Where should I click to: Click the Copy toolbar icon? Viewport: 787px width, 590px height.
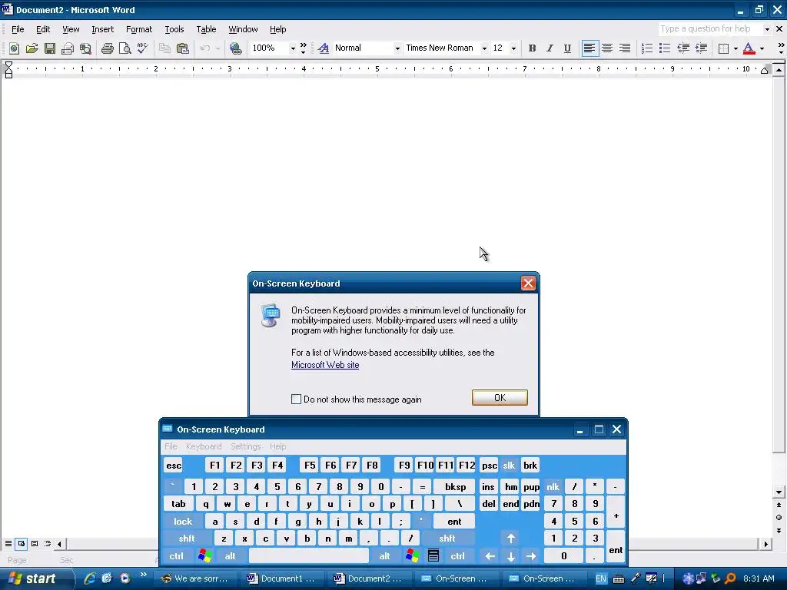click(x=164, y=48)
